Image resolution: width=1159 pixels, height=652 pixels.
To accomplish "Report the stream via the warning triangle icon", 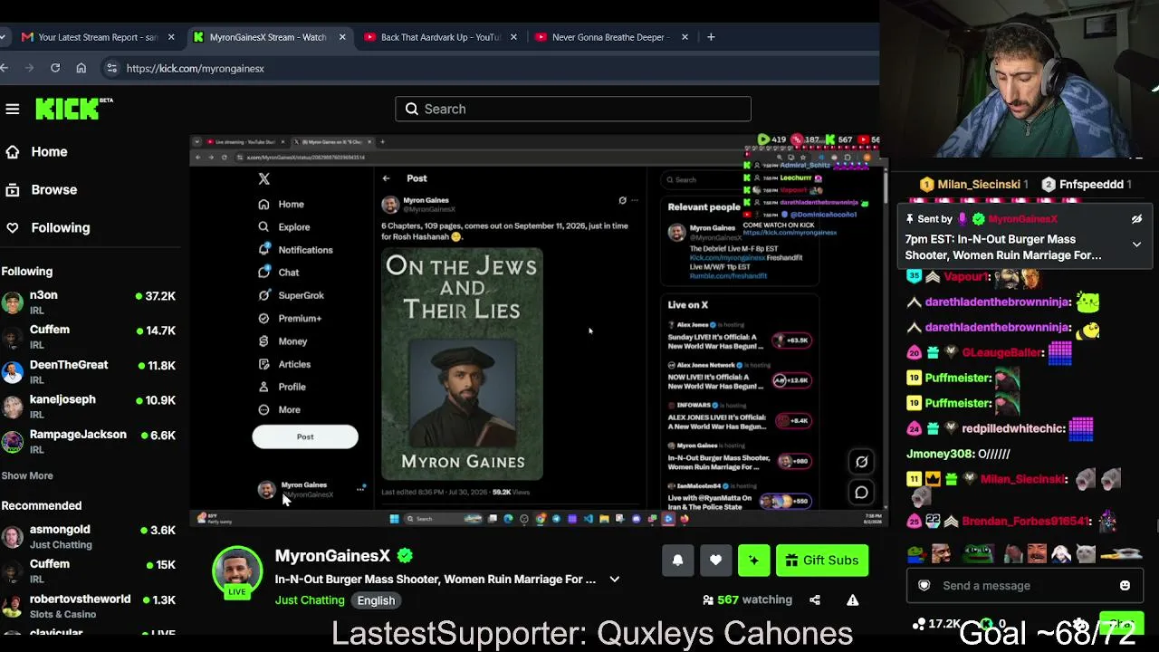I will 852,599.
